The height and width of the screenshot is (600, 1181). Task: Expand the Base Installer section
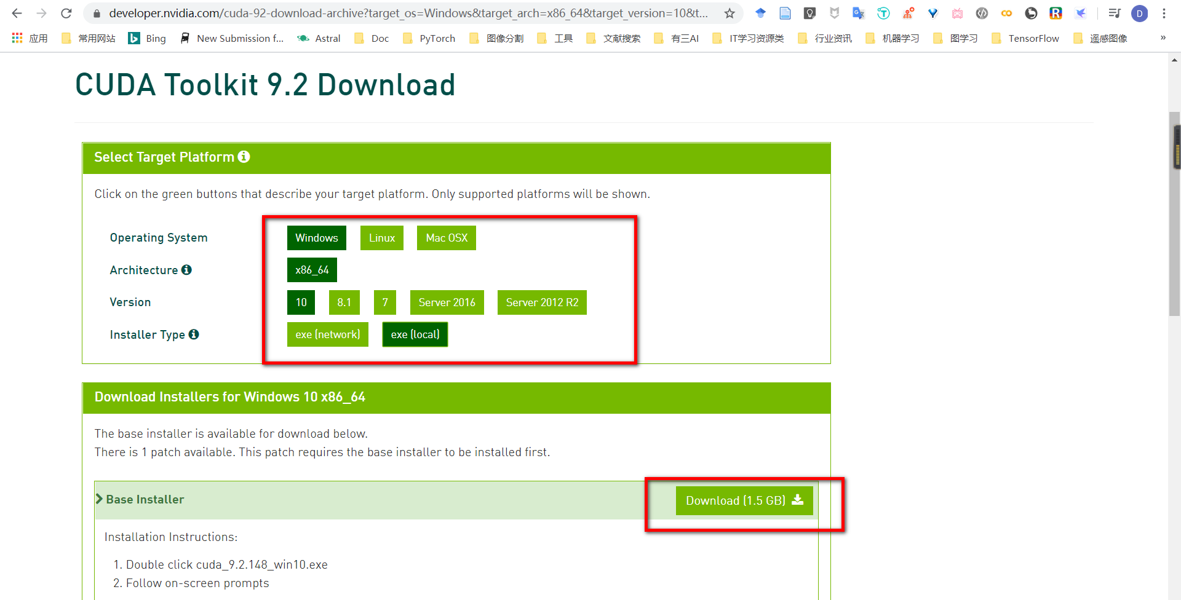140,499
